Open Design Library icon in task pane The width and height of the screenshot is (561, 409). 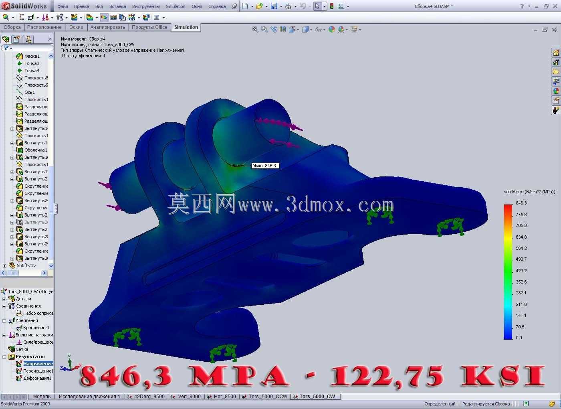[556, 62]
